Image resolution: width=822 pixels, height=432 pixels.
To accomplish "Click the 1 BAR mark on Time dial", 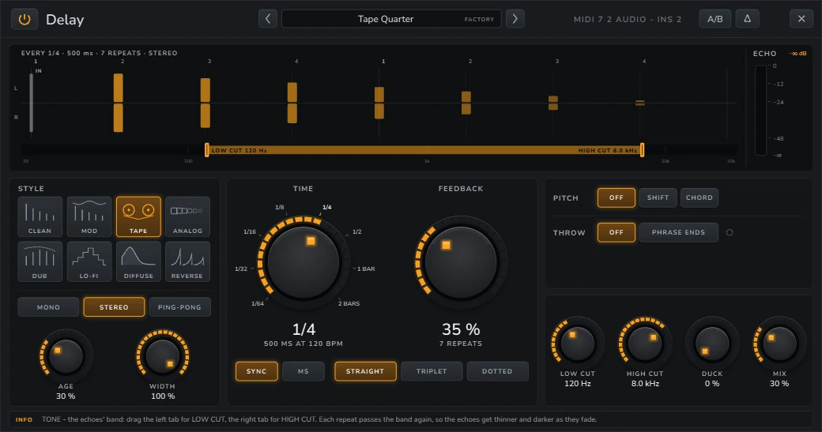I will pos(366,269).
